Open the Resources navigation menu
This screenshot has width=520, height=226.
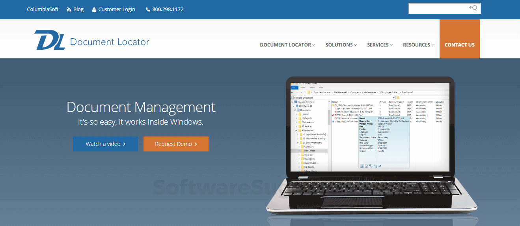418,45
